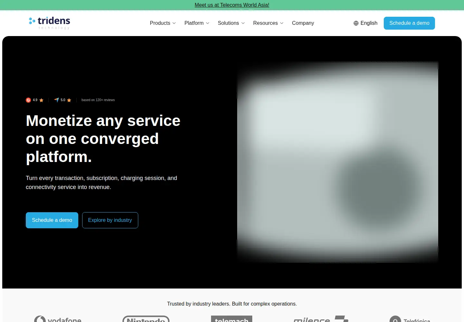Click the globe language icon
This screenshot has height=322, width=464.
(x=356, y=23)
